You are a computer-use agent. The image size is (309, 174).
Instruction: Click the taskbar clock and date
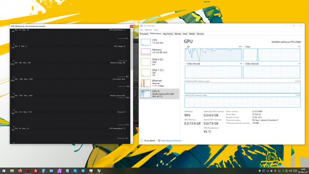(303, 171)
